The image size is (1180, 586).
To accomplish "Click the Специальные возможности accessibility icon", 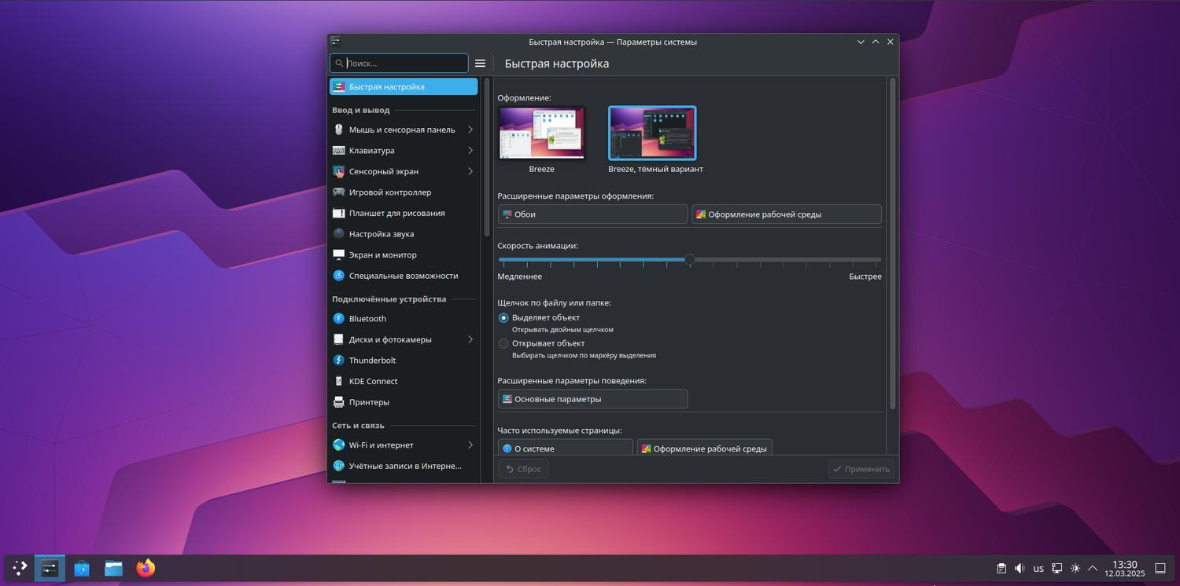I will tap(339, 276).
